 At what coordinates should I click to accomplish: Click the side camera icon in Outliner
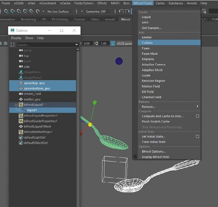[x=21, y=67]
